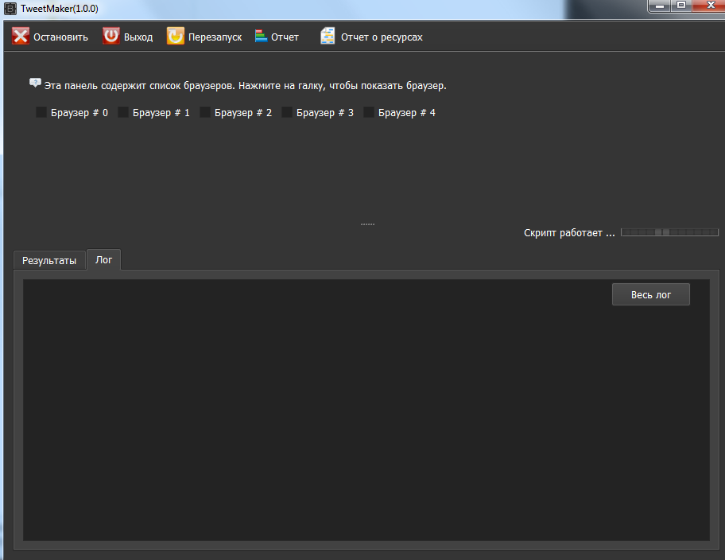Show browser via Браузер # 4 checkbox
This screenshot has width=725, height=560.
369,113
